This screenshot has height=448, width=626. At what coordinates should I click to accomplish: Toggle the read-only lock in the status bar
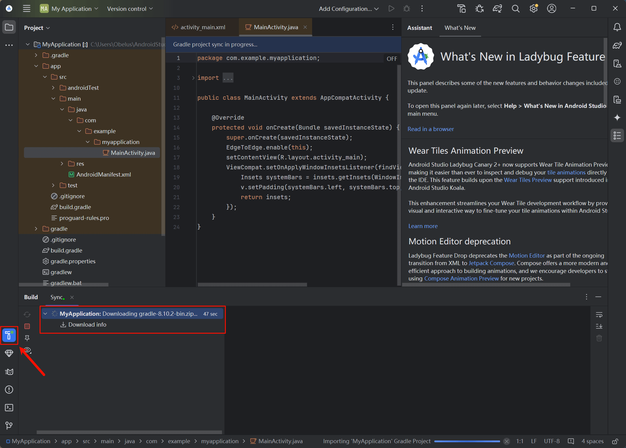615,441
